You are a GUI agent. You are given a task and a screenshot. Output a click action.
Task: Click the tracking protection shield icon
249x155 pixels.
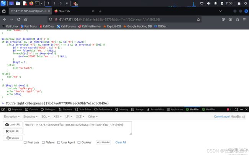tap(51, 19)
